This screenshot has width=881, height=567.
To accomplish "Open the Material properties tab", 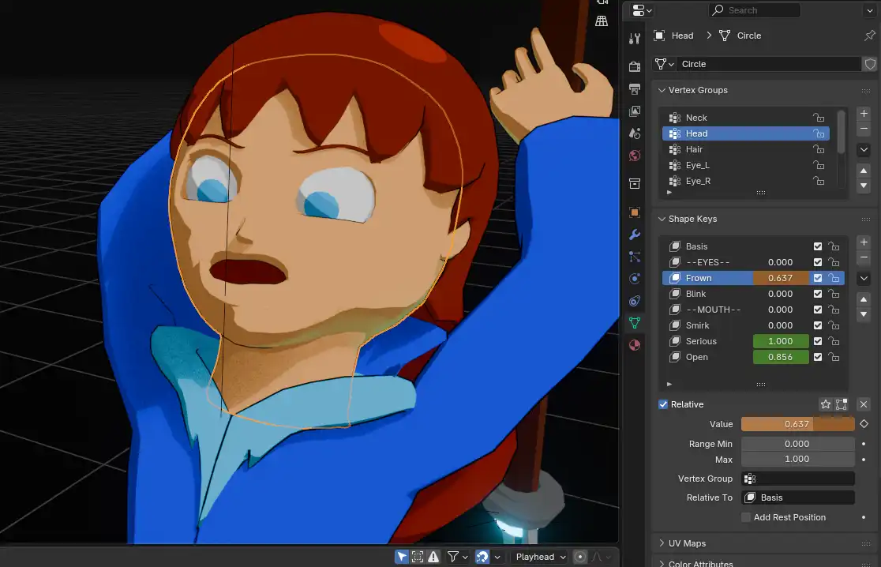I will click(635, 345).
